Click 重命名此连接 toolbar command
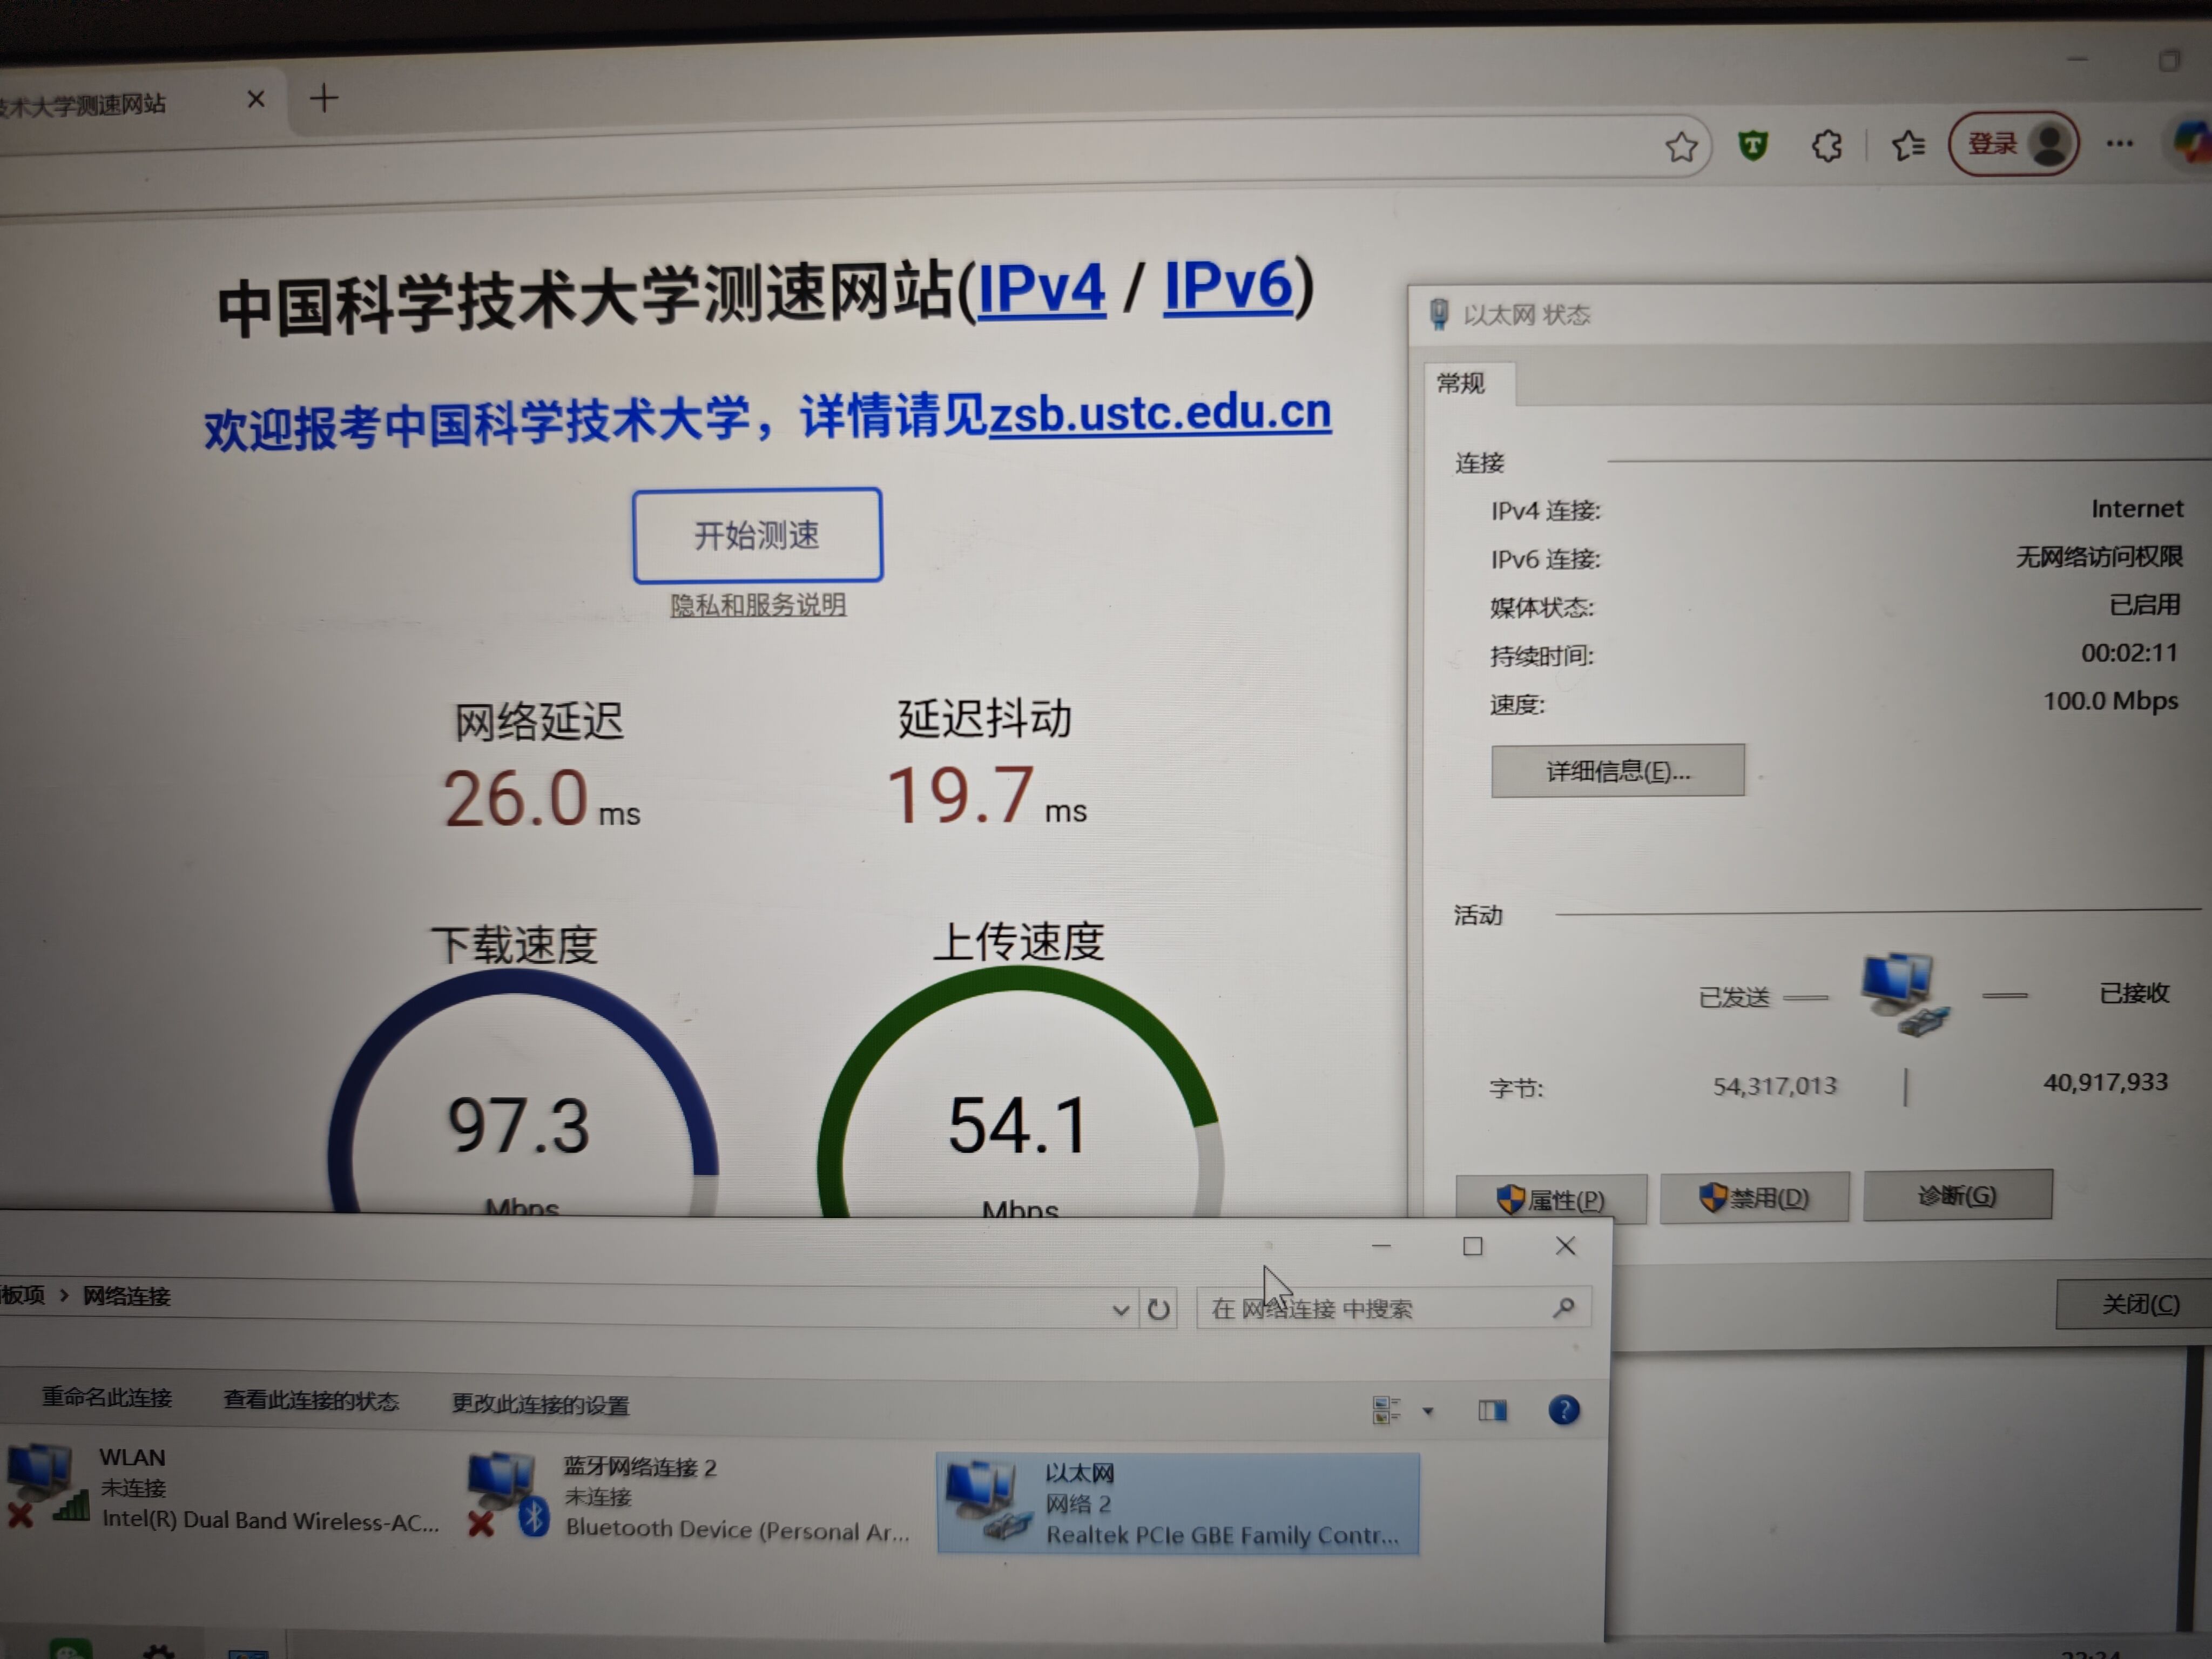2212x1659 pixels. tap(107, 1397)
